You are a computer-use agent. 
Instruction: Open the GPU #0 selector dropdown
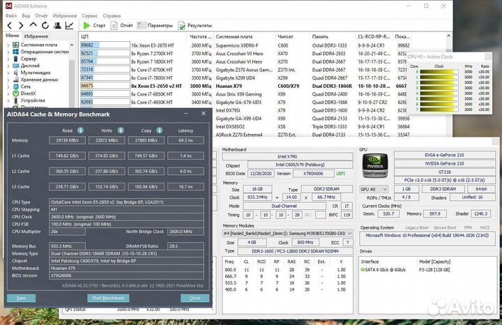click(x=374, y=189)
